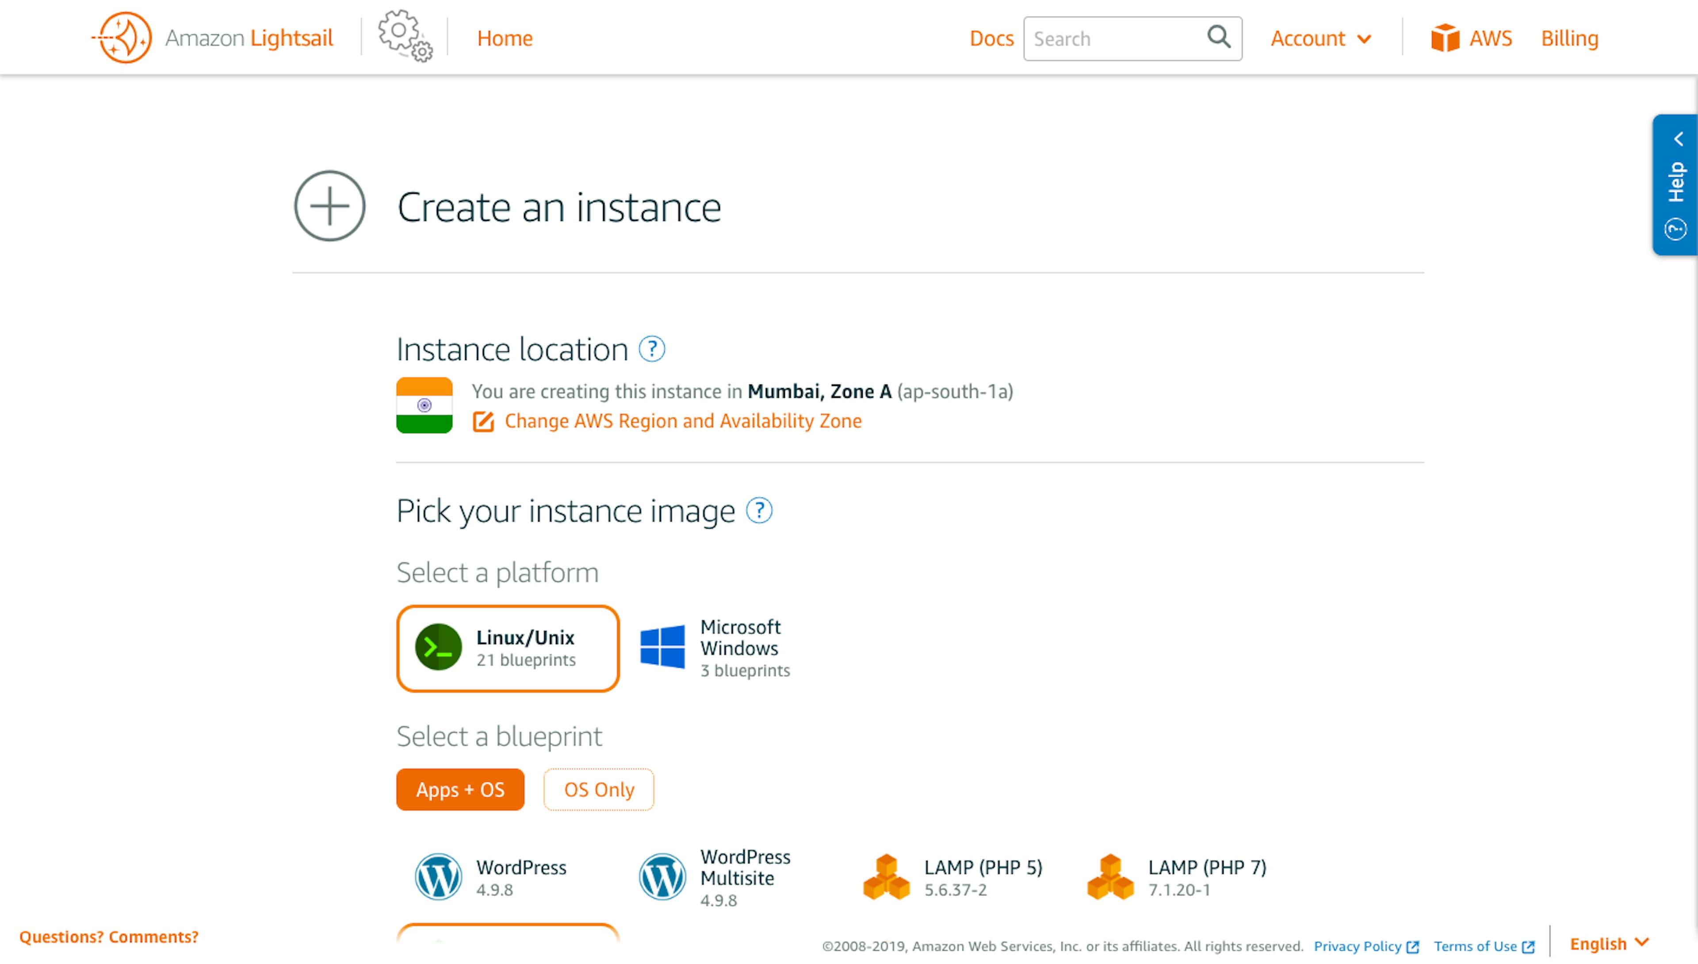The height and width of the screenshot is (964, 1698).
Task: Open the Privacy Policy link
Action: pyautogui.click(x=1358, y=947)
